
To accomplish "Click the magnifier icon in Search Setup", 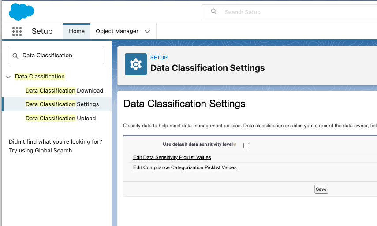I will pos(213,11).
